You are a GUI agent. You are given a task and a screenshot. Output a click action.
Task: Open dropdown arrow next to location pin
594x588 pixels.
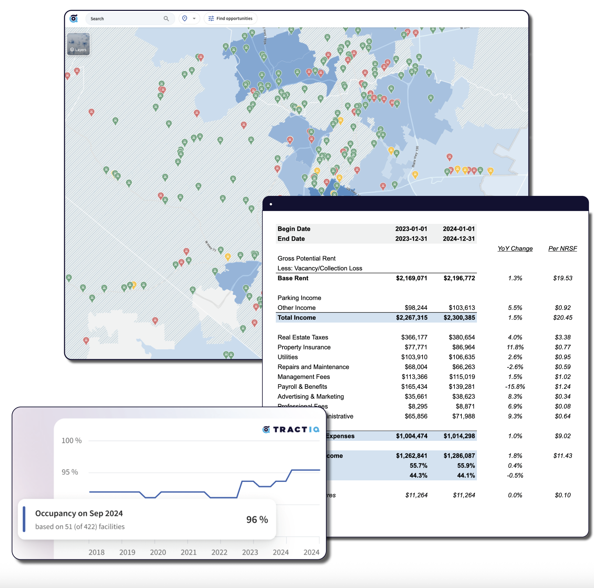[x=194, y=18]
